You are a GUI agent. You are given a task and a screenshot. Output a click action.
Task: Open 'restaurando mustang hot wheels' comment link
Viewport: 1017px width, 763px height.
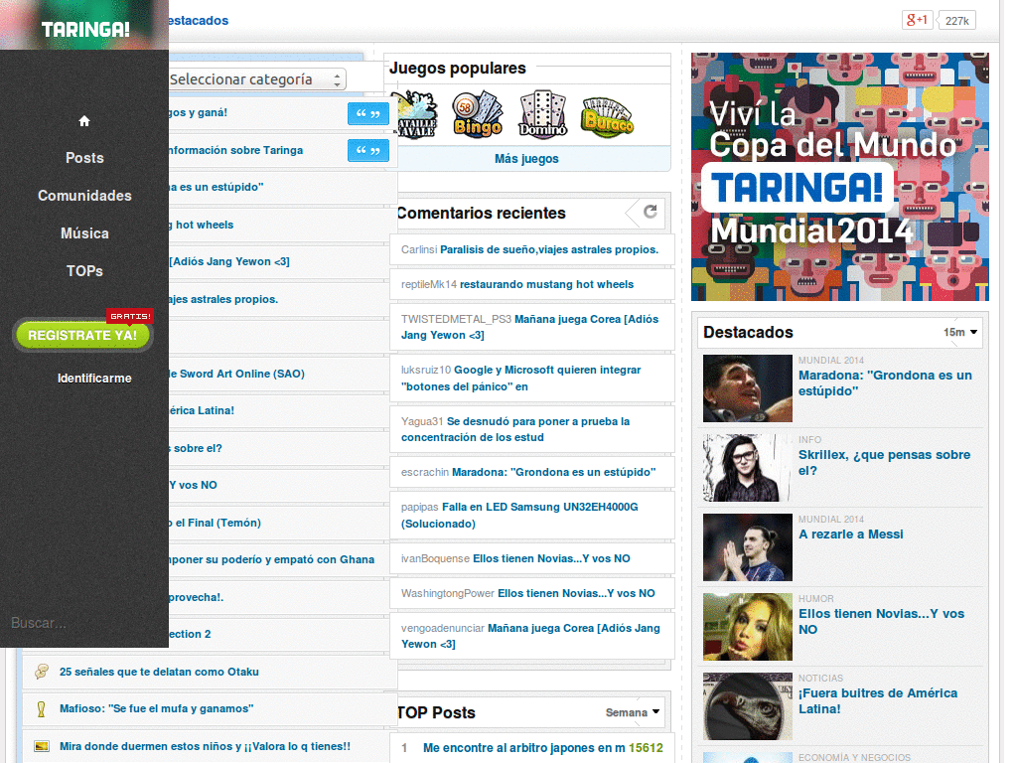547,284
